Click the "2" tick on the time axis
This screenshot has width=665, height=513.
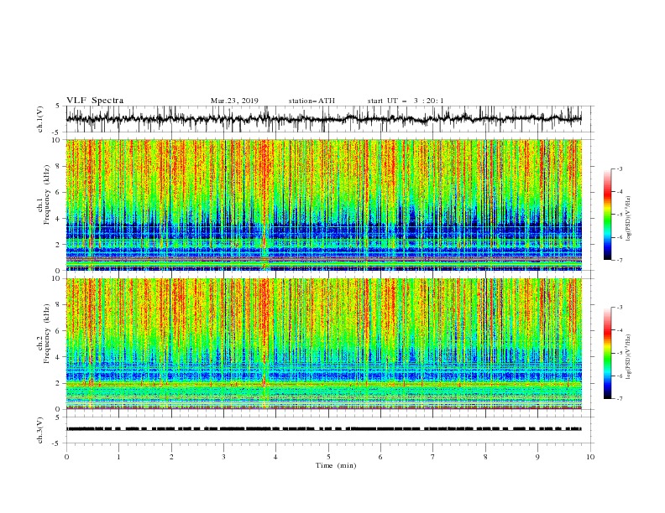(171, 457)
